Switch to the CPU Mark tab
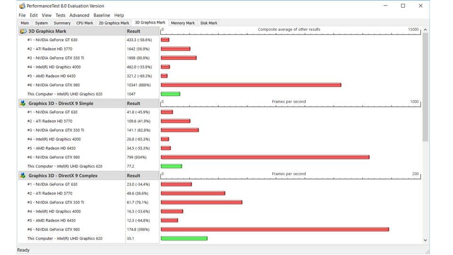This screenshot has width=453, height=255. [85, 23]
